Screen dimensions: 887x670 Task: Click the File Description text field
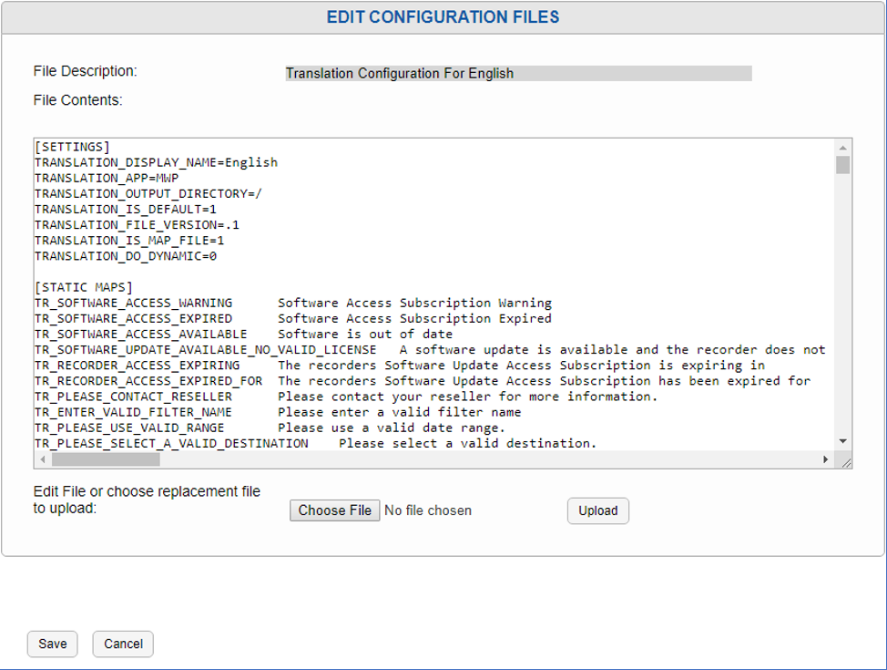518,73
